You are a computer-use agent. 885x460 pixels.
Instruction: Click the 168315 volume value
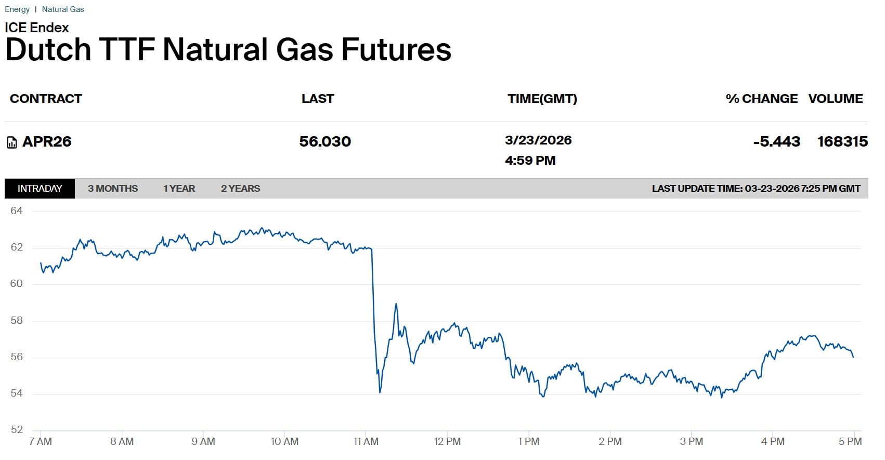click(x=842, y=141)
